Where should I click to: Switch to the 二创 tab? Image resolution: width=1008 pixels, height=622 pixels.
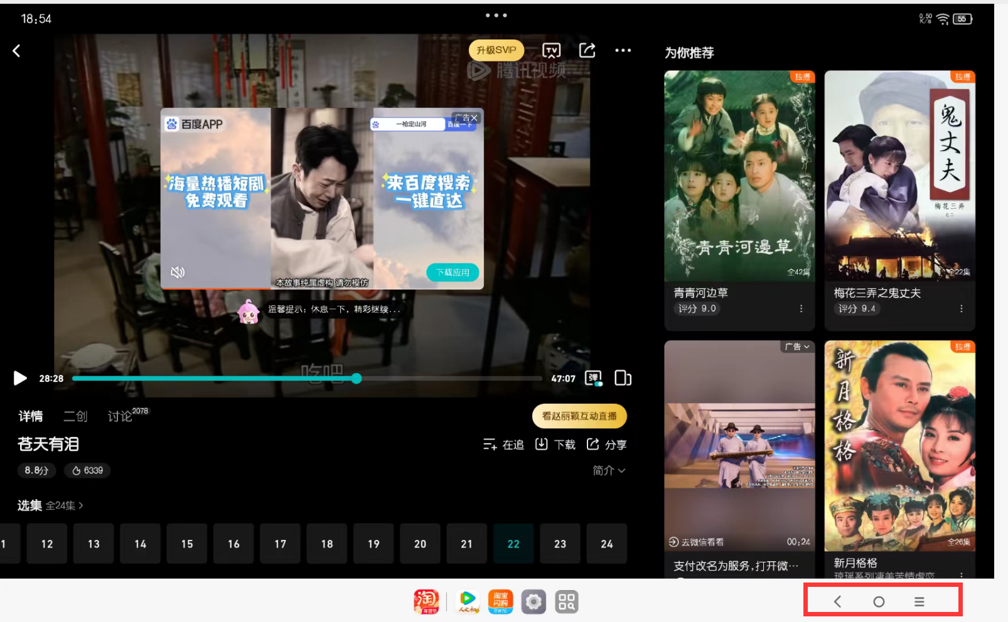(x=75, y=416)
